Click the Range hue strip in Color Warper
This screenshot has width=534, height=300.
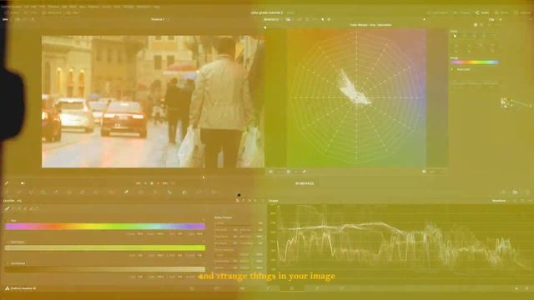tap(475, 62)
